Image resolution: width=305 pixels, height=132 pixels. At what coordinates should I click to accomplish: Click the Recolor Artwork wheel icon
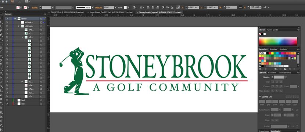[134, 7]
